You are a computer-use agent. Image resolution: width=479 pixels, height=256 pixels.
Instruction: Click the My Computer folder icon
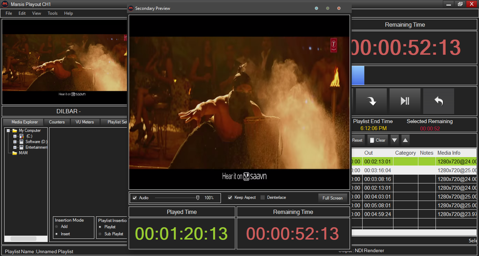tap(15, 130)
